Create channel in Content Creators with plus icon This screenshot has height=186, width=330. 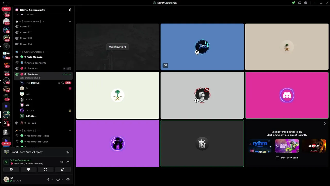pos(70,52)
